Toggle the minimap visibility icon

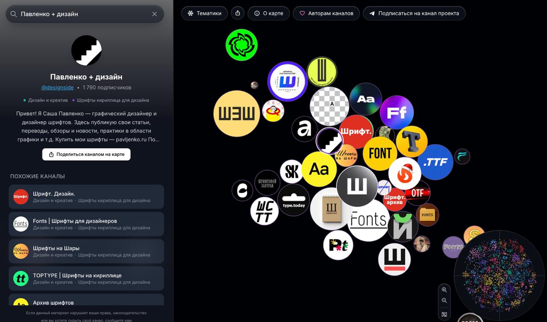[444, 314]
